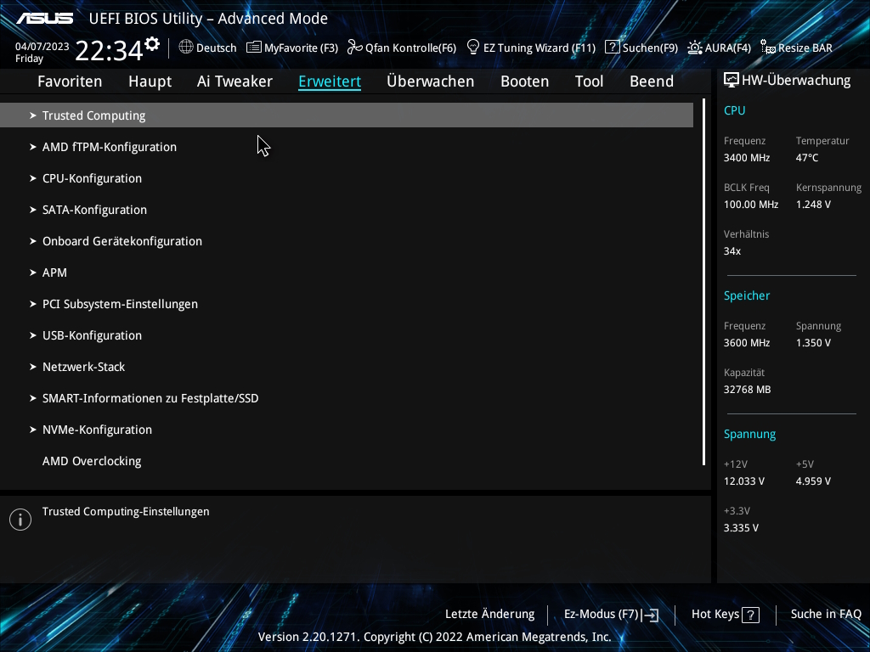Open the NVMe-Konfiguration entry
Viewport: 870px width, 652px height.
[97, 430]
